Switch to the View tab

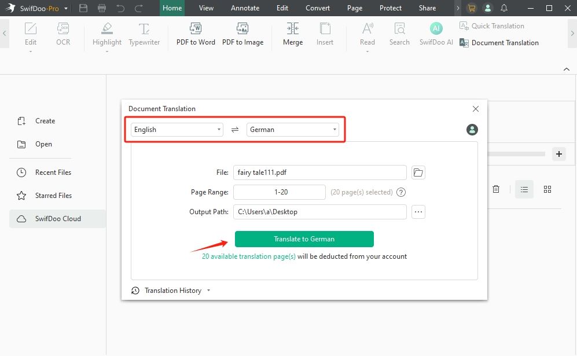coord(206,8)
